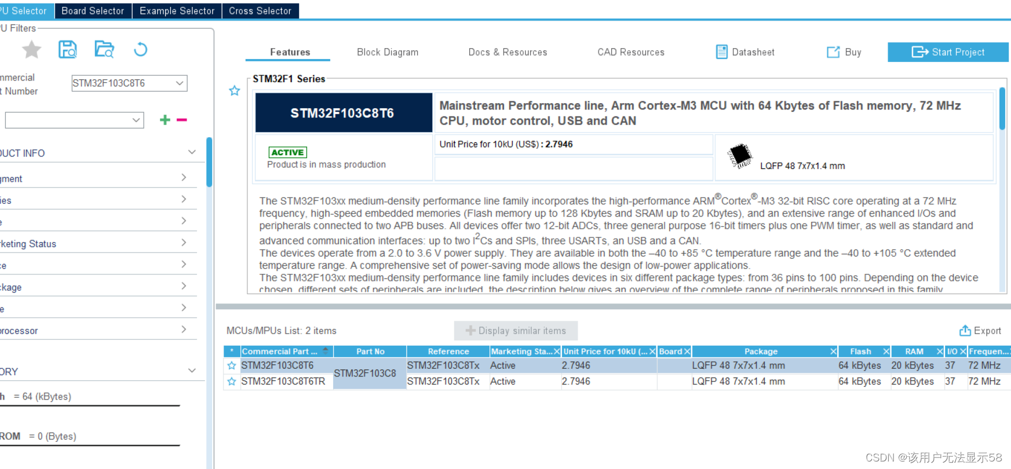The image size is (1011, 469).
Task: Collapse the PRODUCT INFO section
Action: click(x=192, y=152)
